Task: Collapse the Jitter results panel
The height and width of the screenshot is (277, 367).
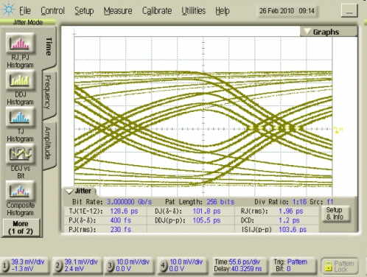Action: 78,191
